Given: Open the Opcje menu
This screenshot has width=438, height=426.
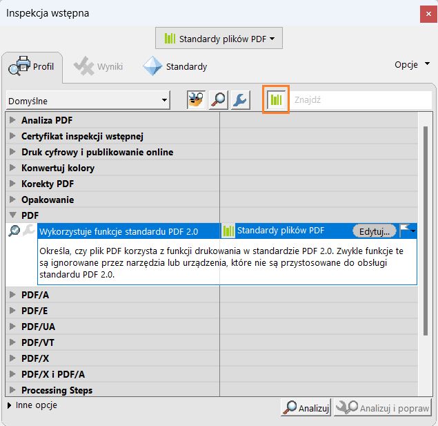Looking at the screenshot, I should pyautogui.click(x=412, y=65).
